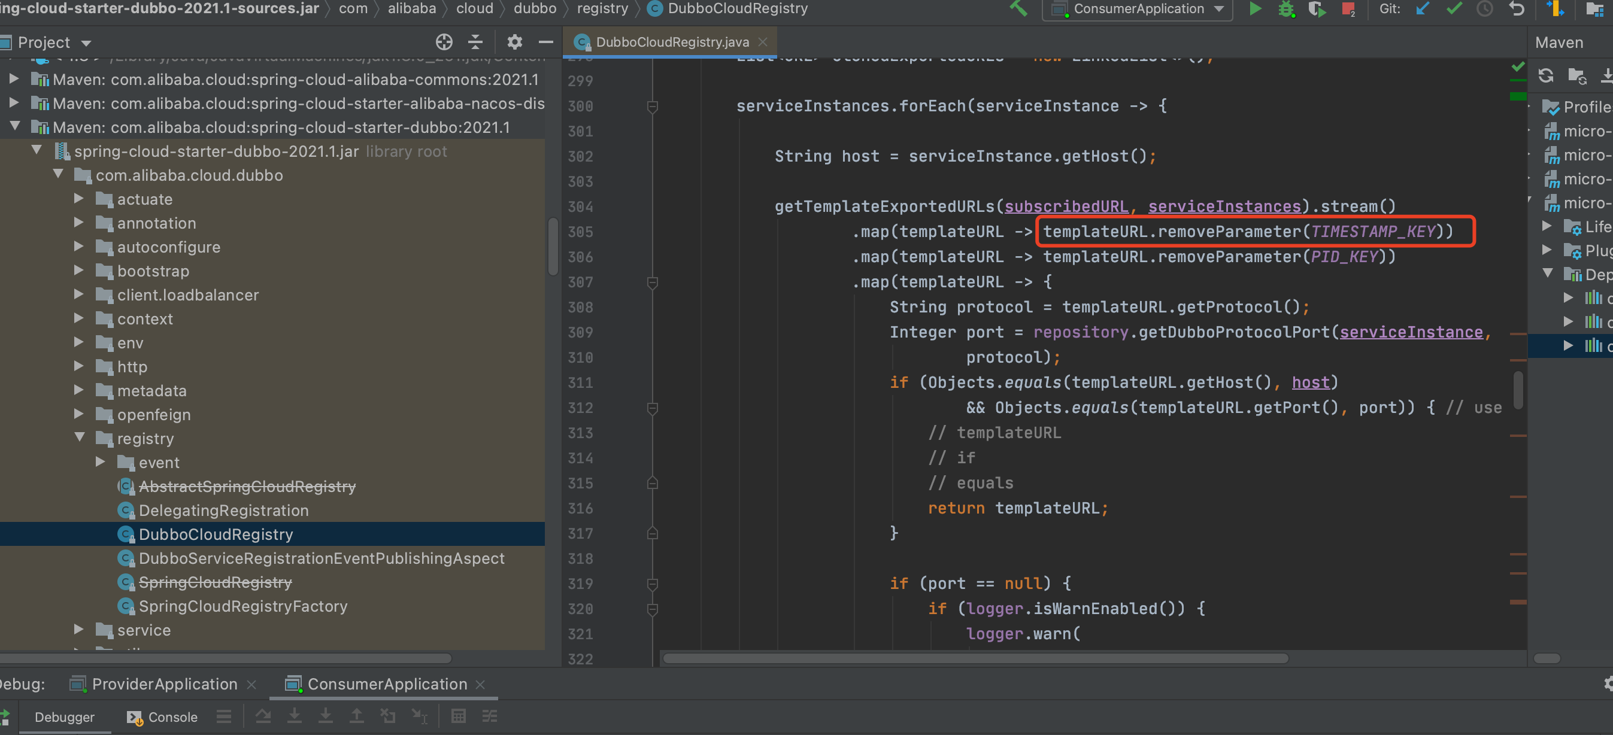Reload all Maven projects
Image resolution: width=1613 pixels, height=735 pixels.
tap(1546, 76)
